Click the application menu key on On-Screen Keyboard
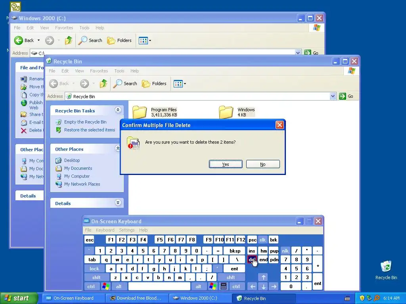The width and height of the screenshot is (406, 304). [x=224, y=287]
